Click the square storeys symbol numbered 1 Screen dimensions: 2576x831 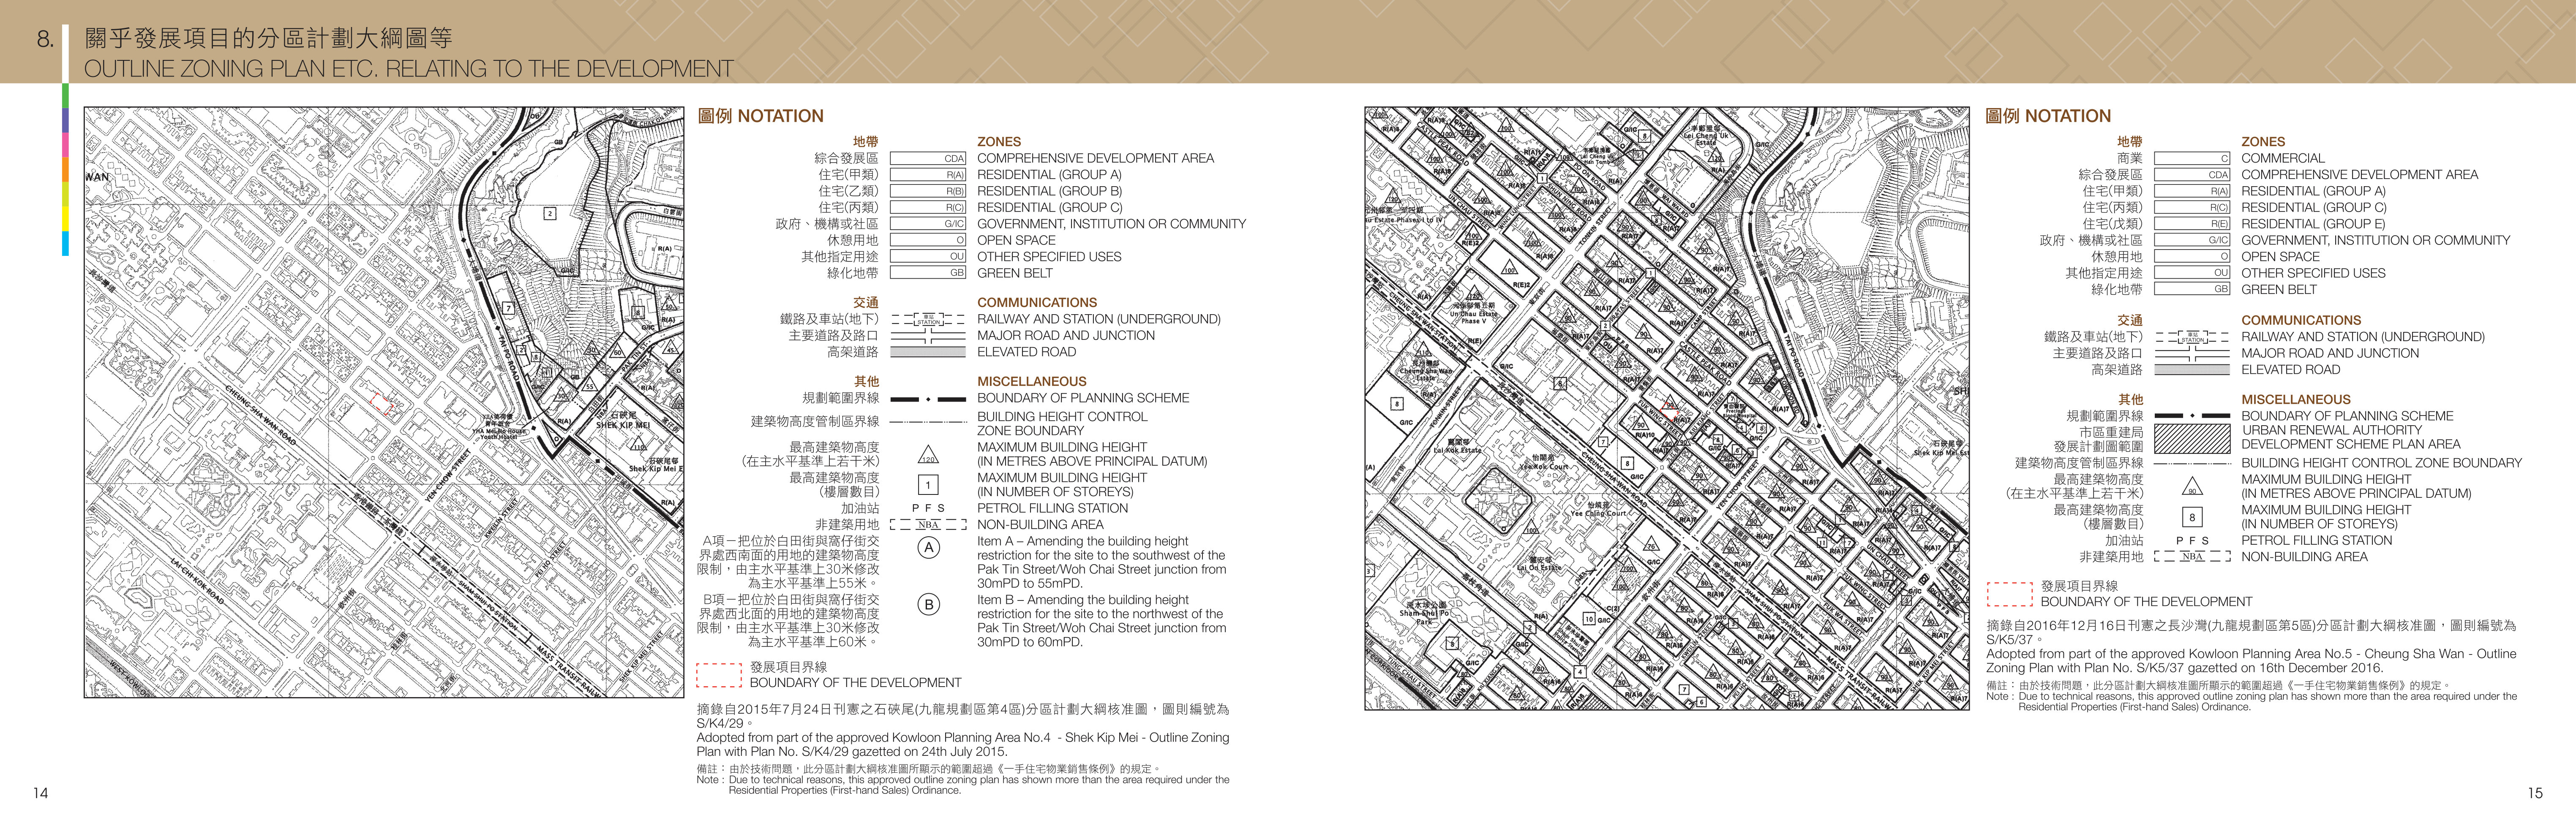(928, 485)
